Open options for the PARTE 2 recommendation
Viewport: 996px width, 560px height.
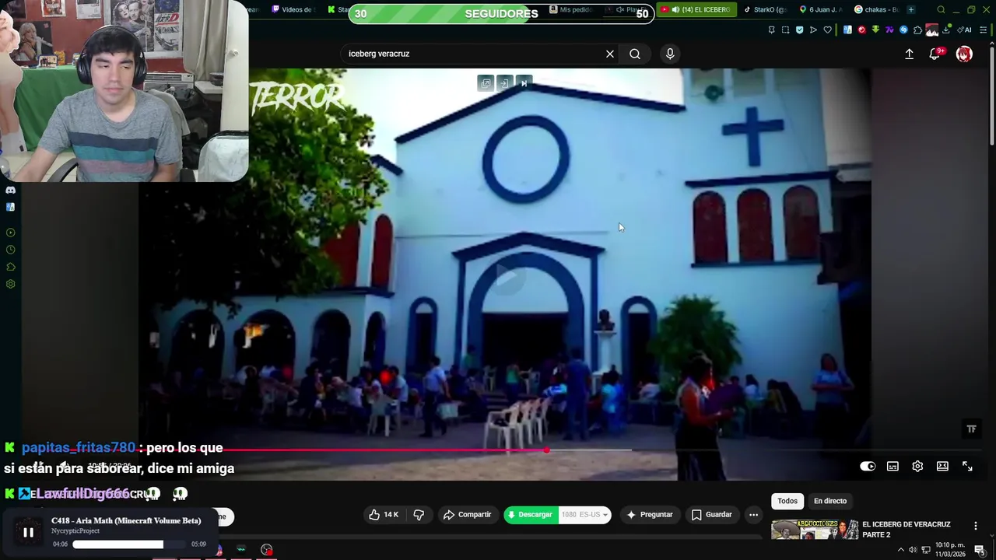pos(975,526)
